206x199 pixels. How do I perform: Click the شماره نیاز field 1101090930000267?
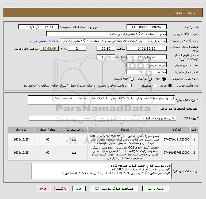(x=147, y=27)
